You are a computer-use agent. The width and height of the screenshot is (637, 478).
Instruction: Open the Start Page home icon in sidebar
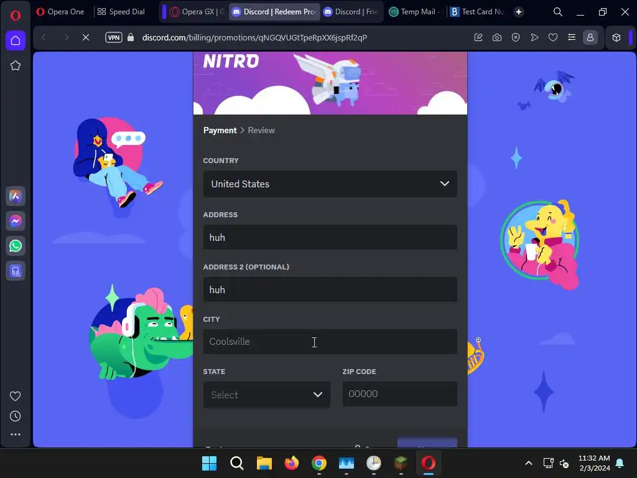[16, 40]
